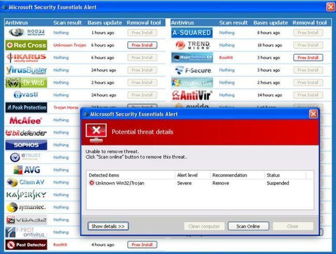Click Free Install for Major Defense Kit
This screenshot has height=254, width=336.
[x=308, y=57]
